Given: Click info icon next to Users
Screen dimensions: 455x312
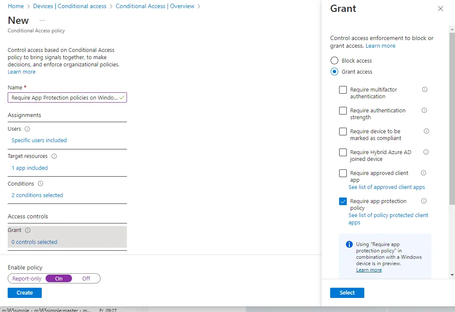Looking at the screenshot, I should pyautogui.click(x=27, y=129).
